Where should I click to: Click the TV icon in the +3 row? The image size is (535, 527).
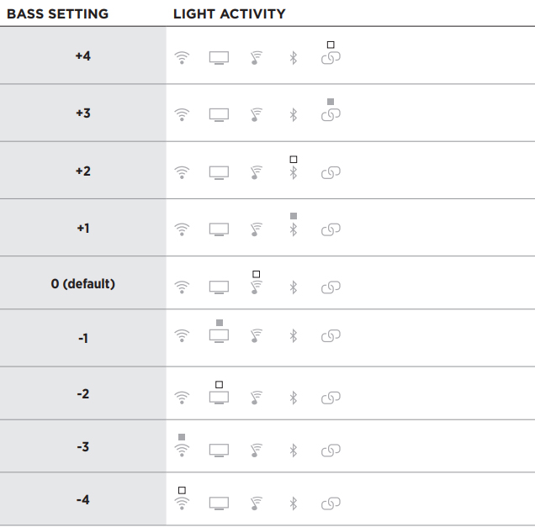[219, 115]
